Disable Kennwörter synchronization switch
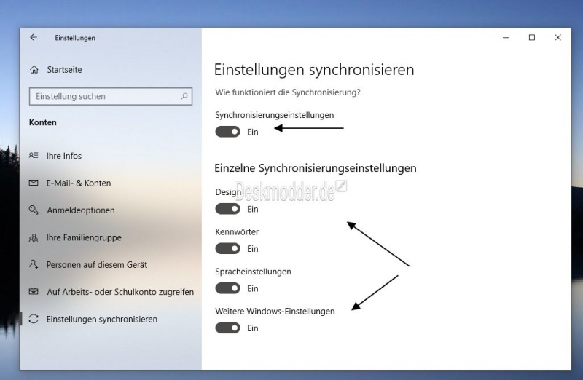 [x=228, y=248]
